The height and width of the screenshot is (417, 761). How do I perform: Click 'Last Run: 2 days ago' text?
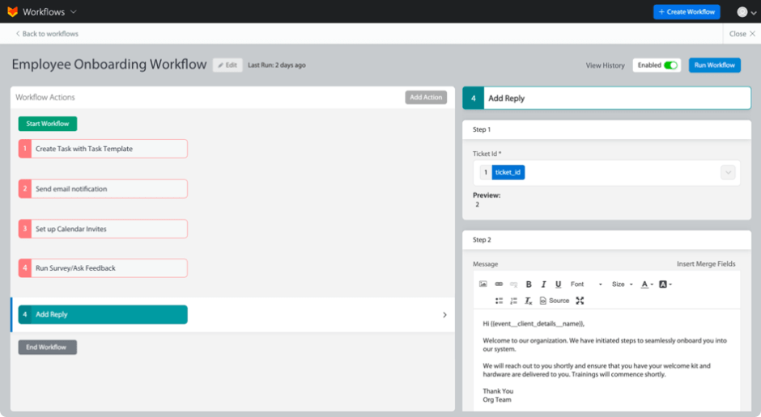click(277, 65)
